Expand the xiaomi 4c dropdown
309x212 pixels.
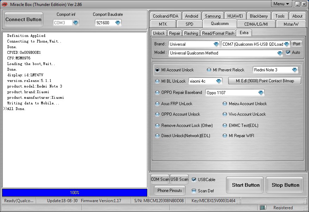click(219, 81)
